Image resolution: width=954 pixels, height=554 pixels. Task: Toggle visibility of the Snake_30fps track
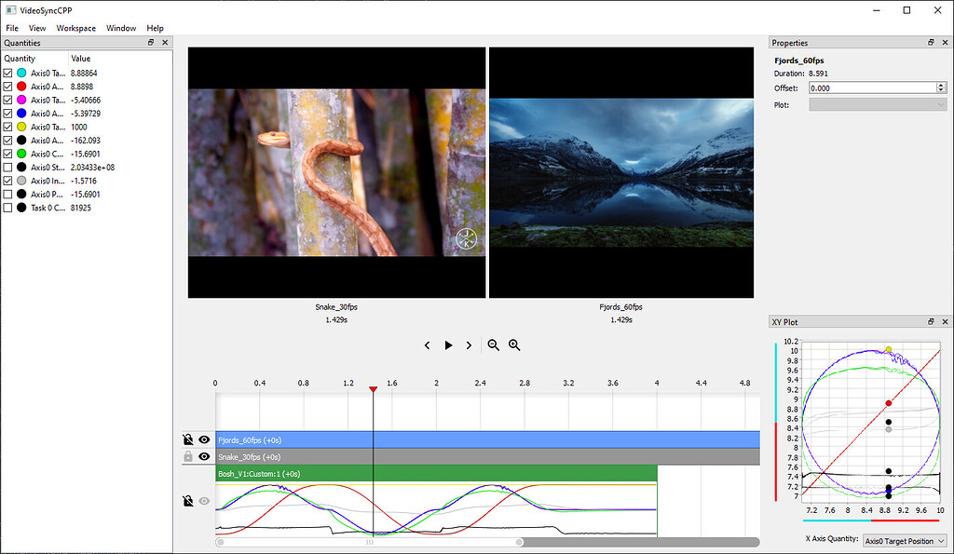[x=204, y=456]
